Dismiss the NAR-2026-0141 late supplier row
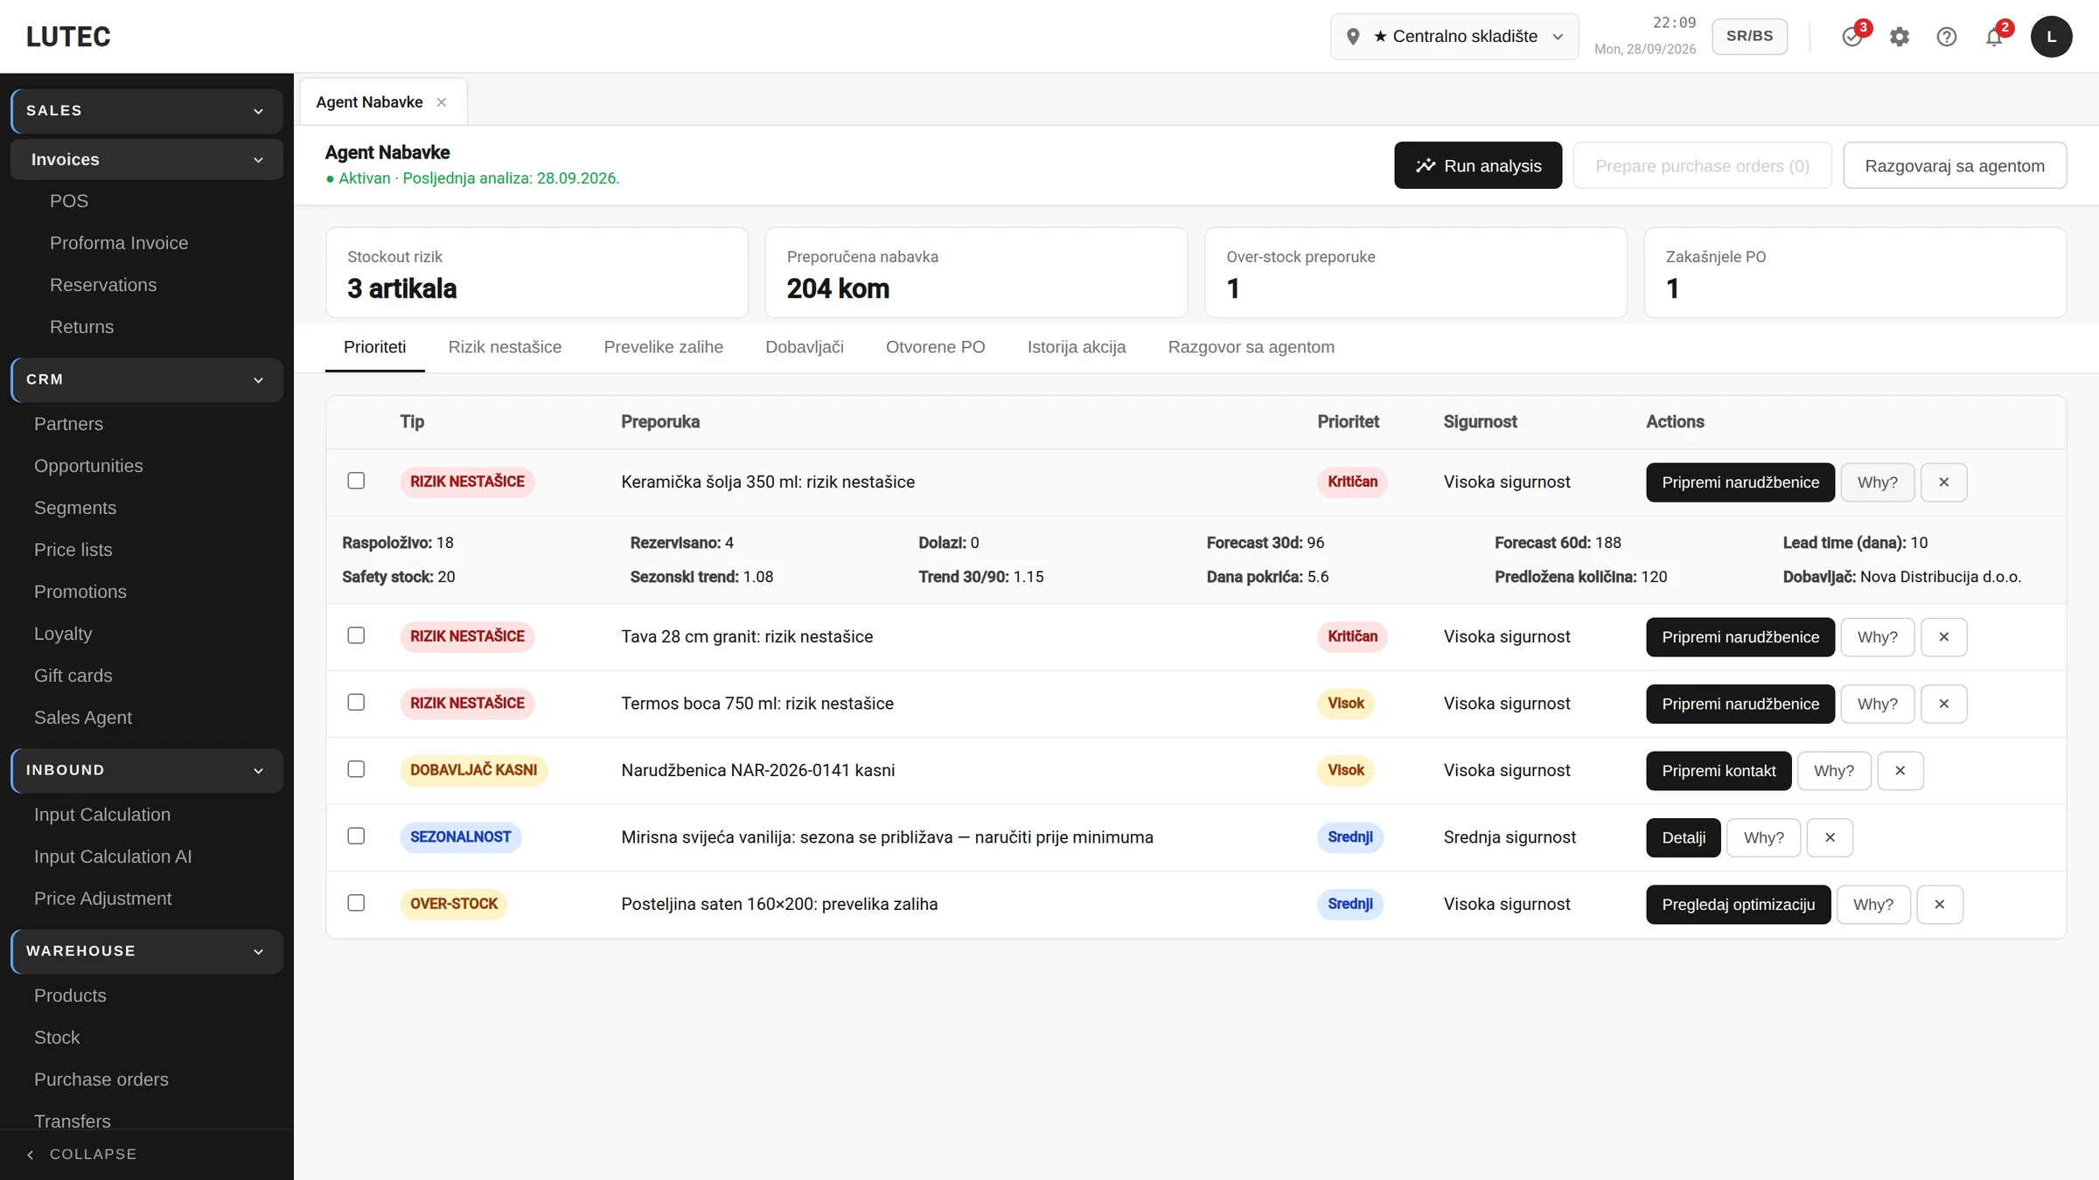Image resolution: width=2099 pixels, height=1180 pixels. pos(1900,771)
